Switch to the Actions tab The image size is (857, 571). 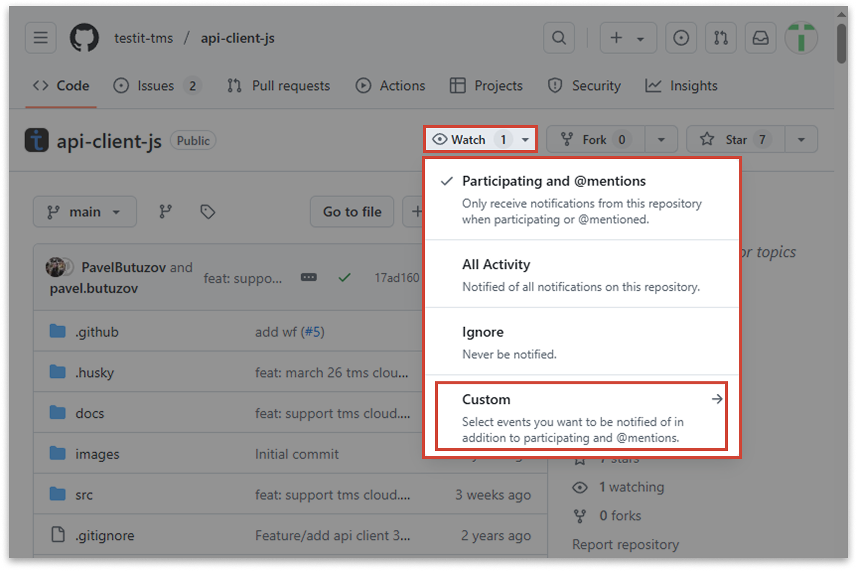click(x=391, y=85)
